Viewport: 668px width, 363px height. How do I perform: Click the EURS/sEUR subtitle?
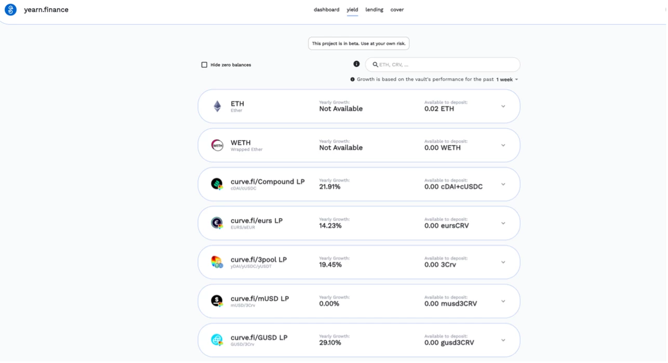pos(243,227)
